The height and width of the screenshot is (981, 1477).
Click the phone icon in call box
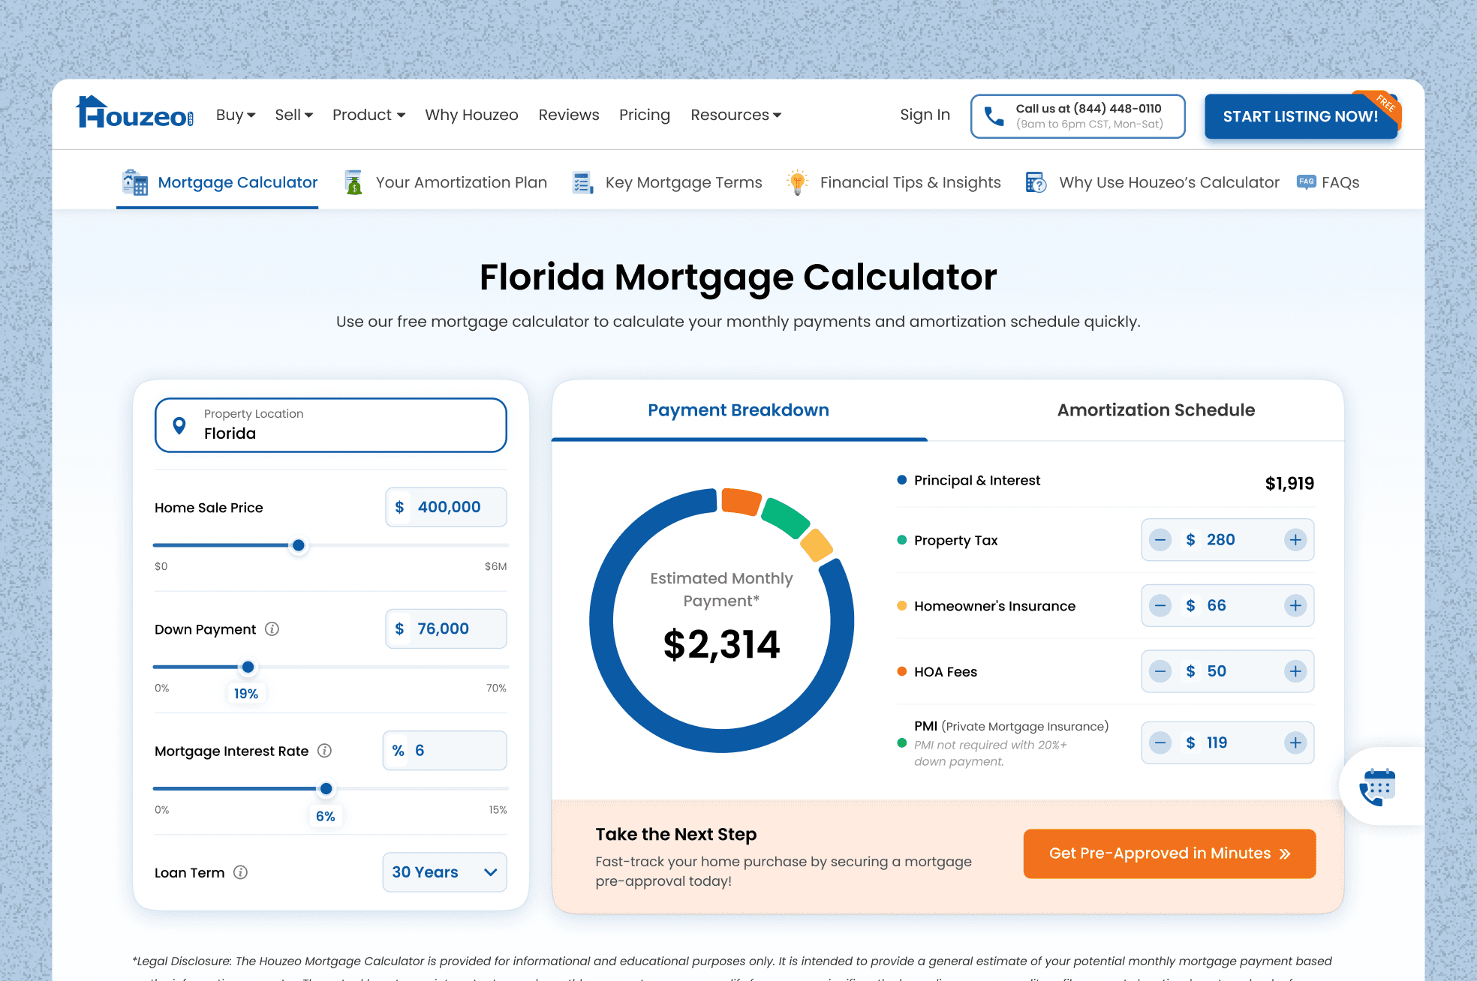(x=994, y=116)
